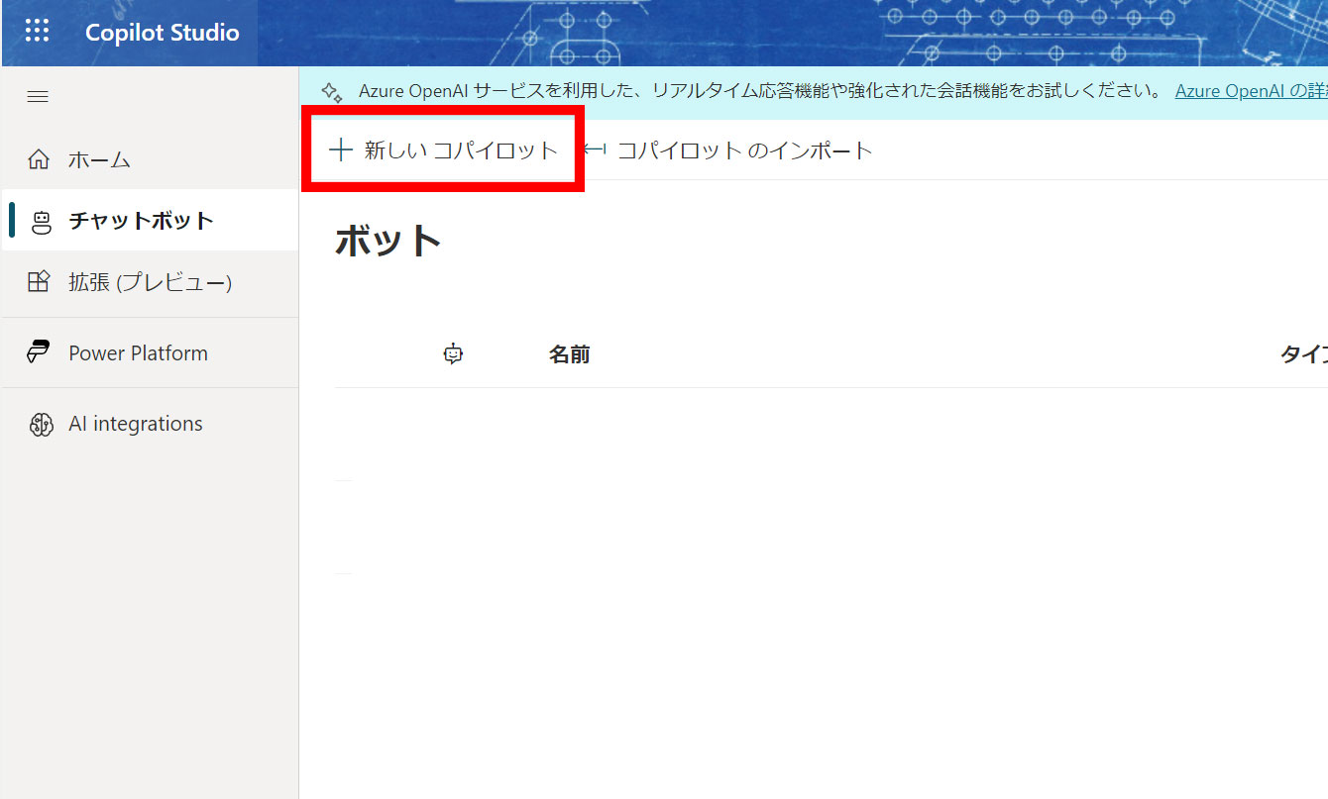Sort by 名前 column header
This screenshot has height=799, width=1328.
(x=570, y=354)
